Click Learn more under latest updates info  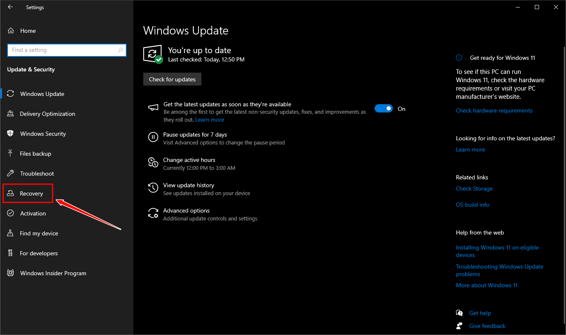click(x=470, y=149)
